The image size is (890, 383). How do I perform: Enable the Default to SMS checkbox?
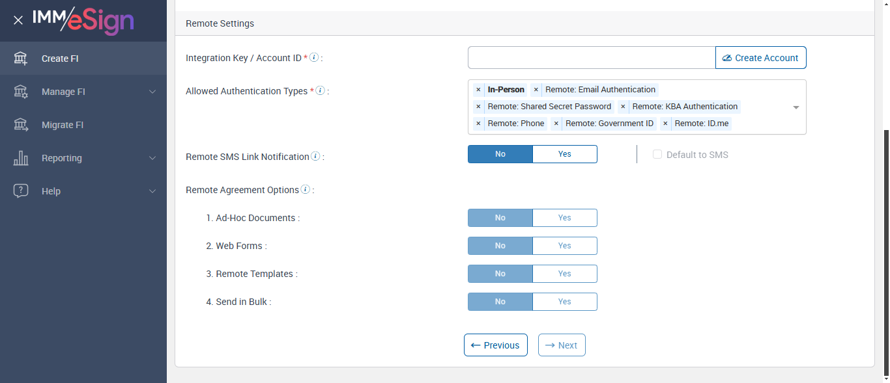pos(657,155)
